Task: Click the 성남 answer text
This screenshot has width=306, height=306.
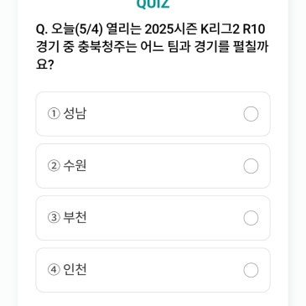Action: (75, 114)
